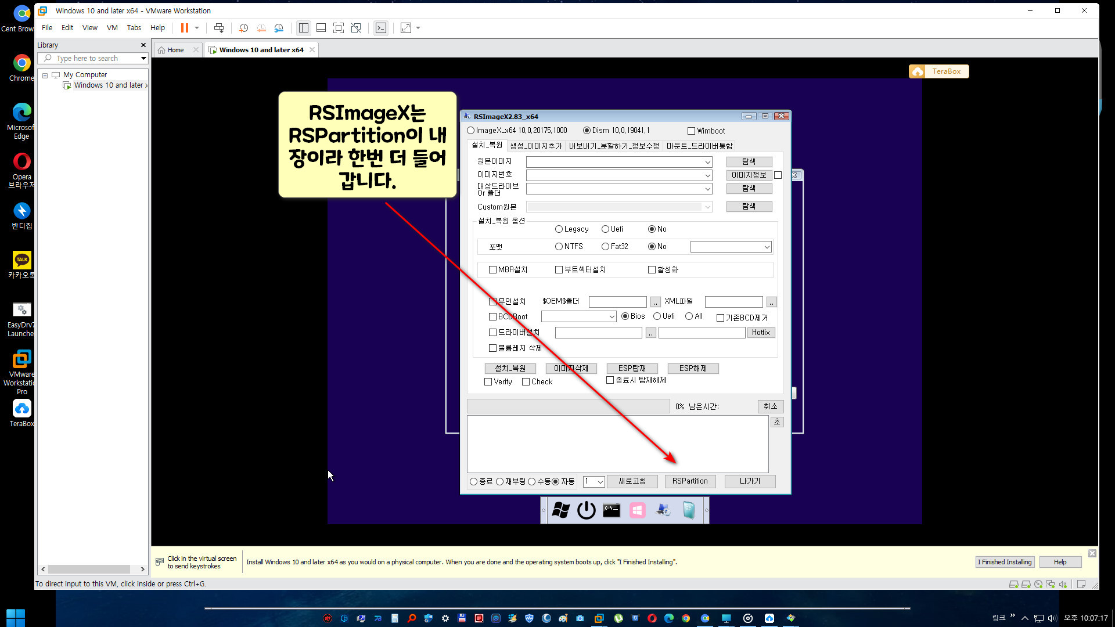Switch to the 생성_이미지추가 tab

click(535, 146)
